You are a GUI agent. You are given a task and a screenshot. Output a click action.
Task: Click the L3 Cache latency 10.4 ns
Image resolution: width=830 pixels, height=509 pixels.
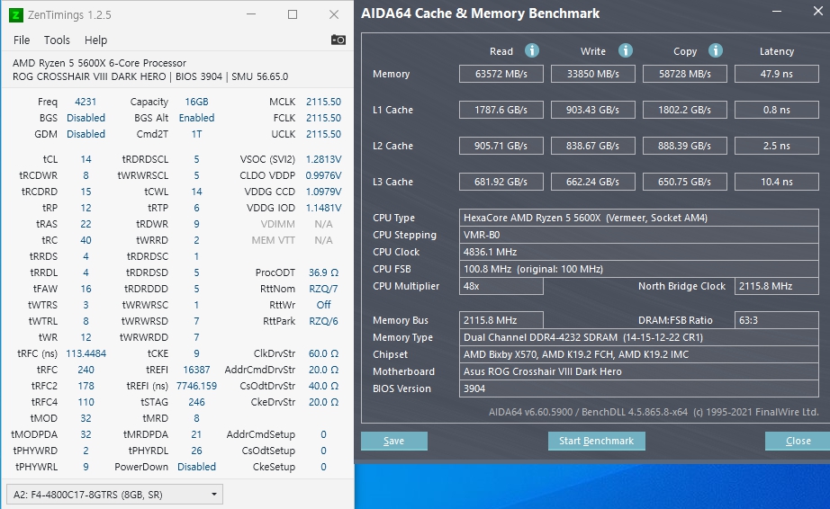[777, 182]
